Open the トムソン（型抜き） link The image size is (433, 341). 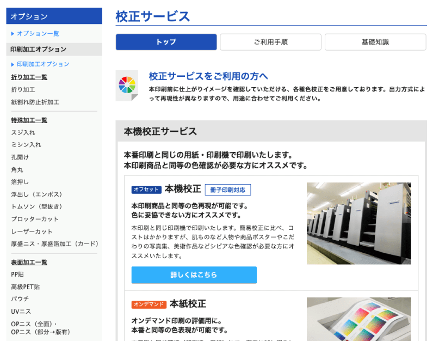pos(37,206)
